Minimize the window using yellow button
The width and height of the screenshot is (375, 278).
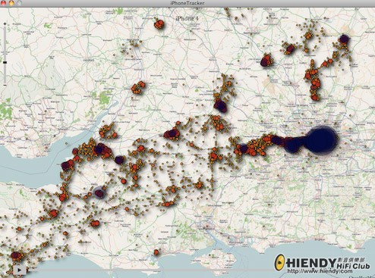11,3
